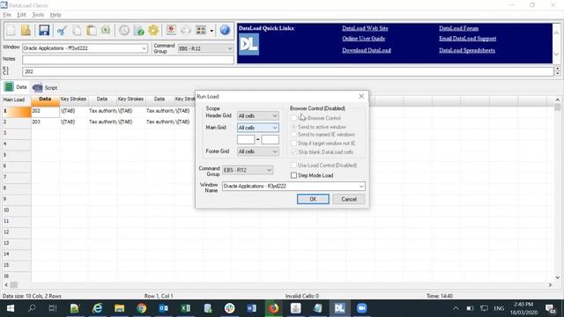Click the Open file folder toolbar icon
Screen dimensions: 564x317
(x=26, y=31)
